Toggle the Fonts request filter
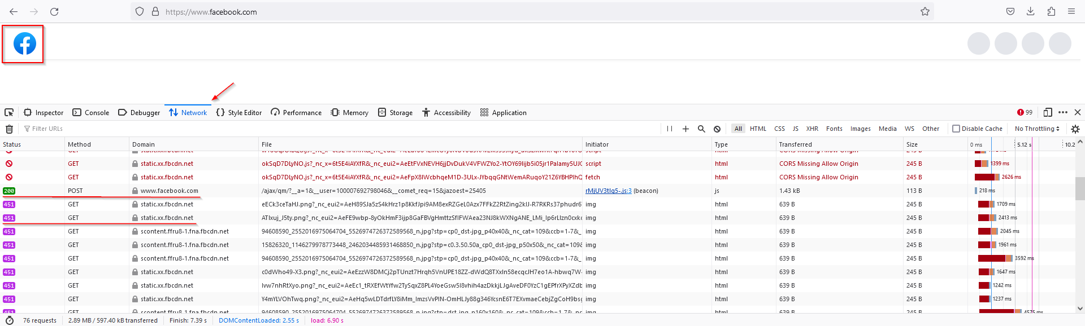Image resolution: width=1085 pixels, height=326 pixels. pos(834,129)
